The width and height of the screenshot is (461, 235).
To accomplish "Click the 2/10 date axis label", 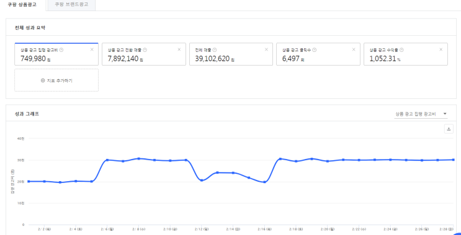I will [x=170, y=229].
